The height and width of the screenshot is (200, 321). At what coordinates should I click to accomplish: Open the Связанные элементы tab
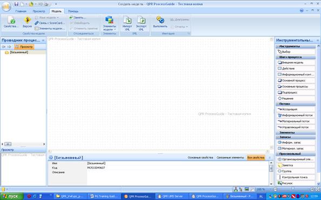click(230, 157)
